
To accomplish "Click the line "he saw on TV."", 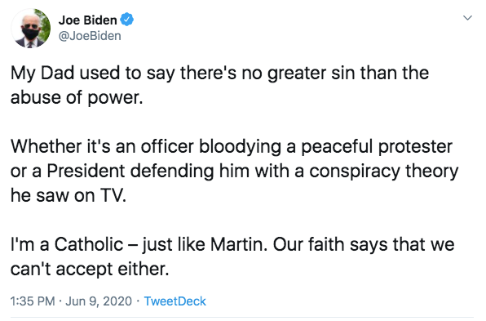I will [68, 195].
